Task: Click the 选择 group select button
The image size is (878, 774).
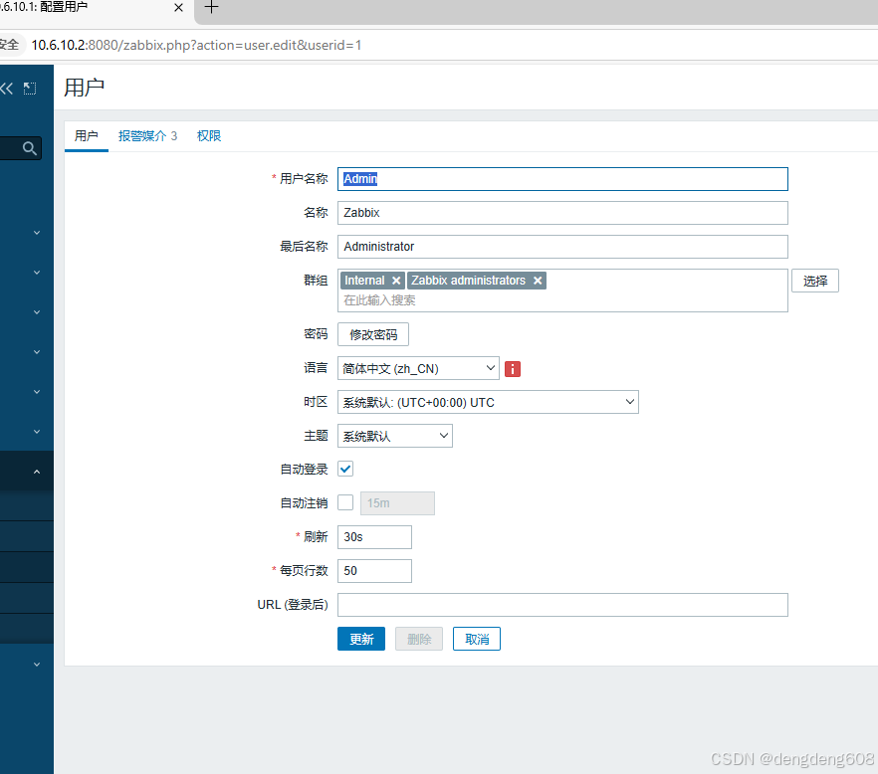Action: (814, 281)
